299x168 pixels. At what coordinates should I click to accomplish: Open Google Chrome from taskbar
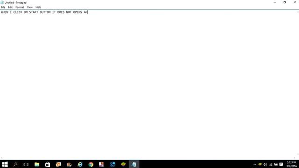pyautogui.click(x=91, y=164)
